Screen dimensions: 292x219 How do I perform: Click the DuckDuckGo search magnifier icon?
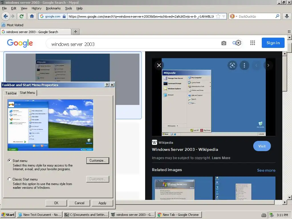(277, 16)
